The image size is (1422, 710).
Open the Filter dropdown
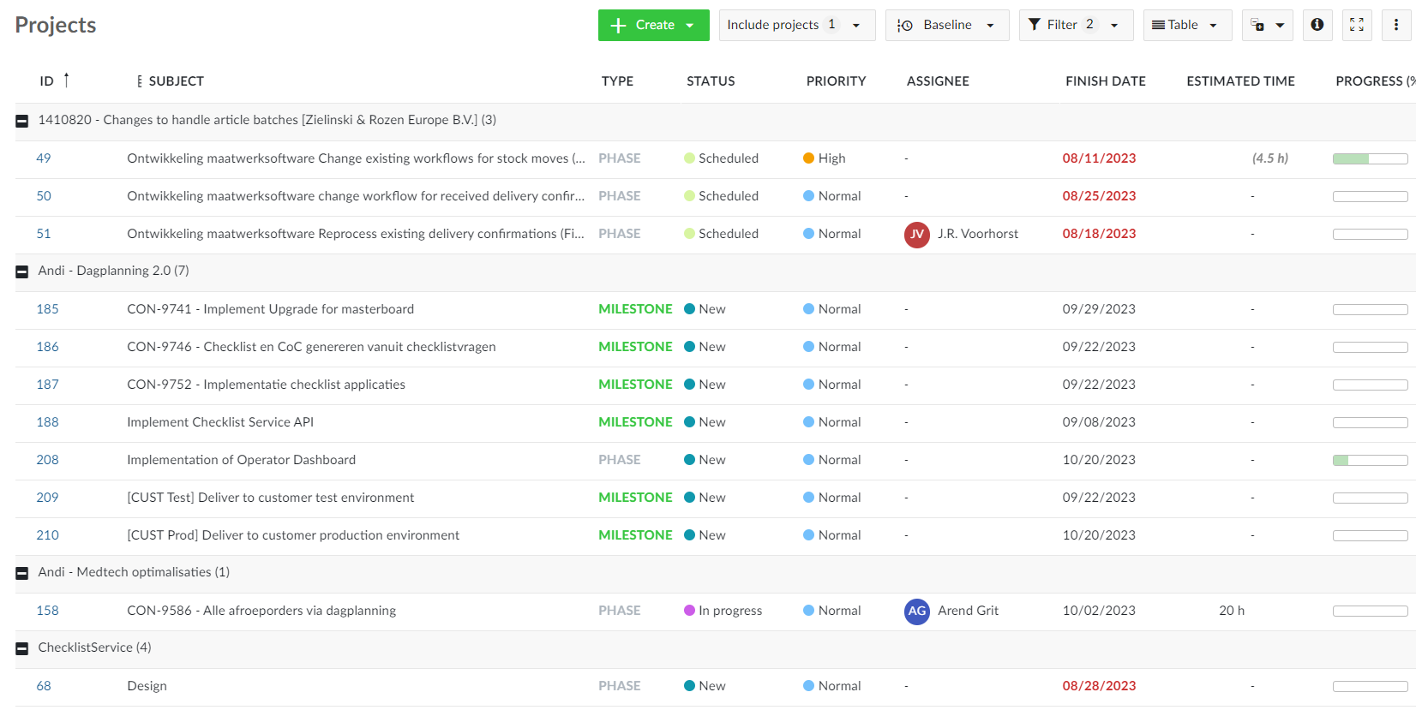[x=1075, y=25]
